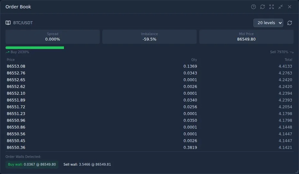Select price 86552.62 row

(149, 87)
